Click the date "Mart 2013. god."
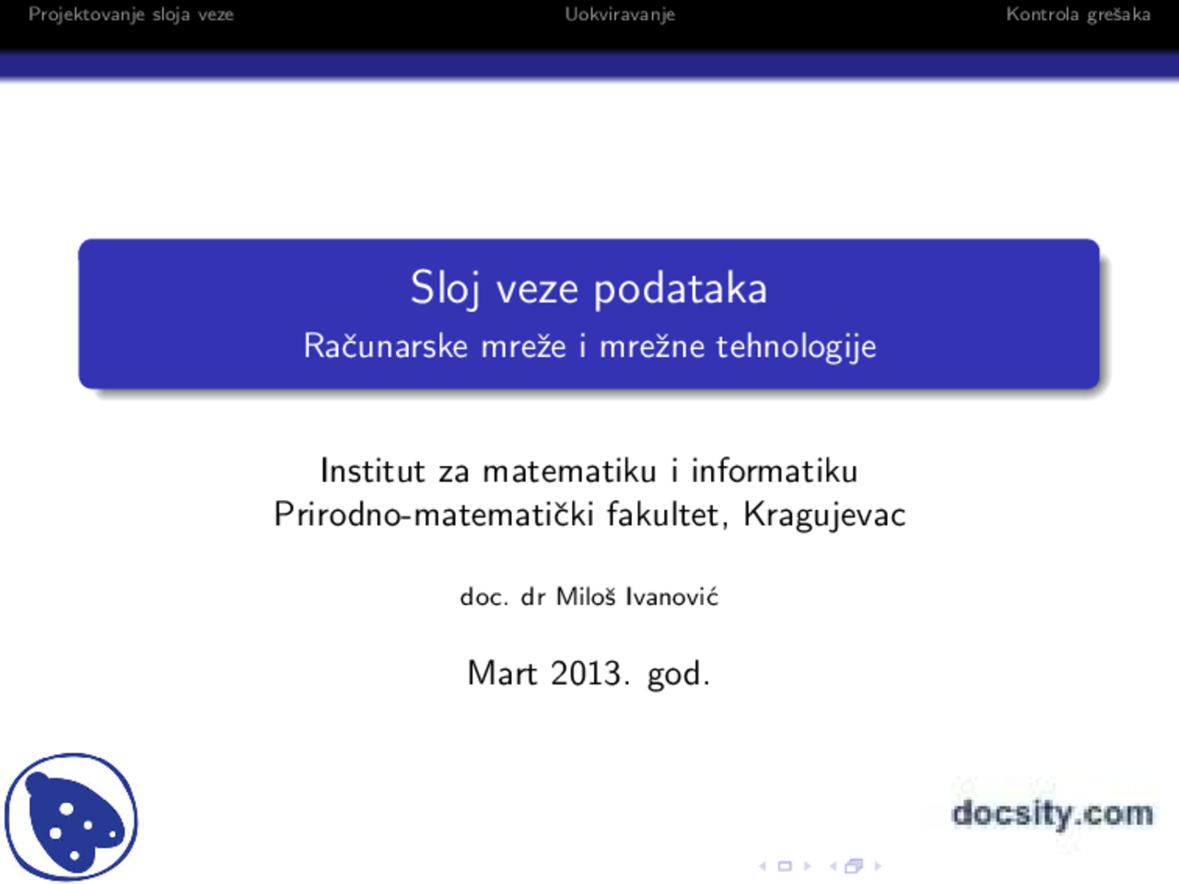This screenshot has height=884, width=1179. tap(589, 673)
